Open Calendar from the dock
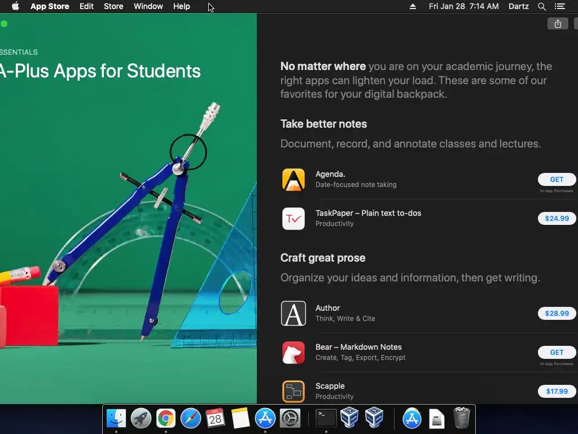Screen dimensions: 578x434 coord(215,418)
